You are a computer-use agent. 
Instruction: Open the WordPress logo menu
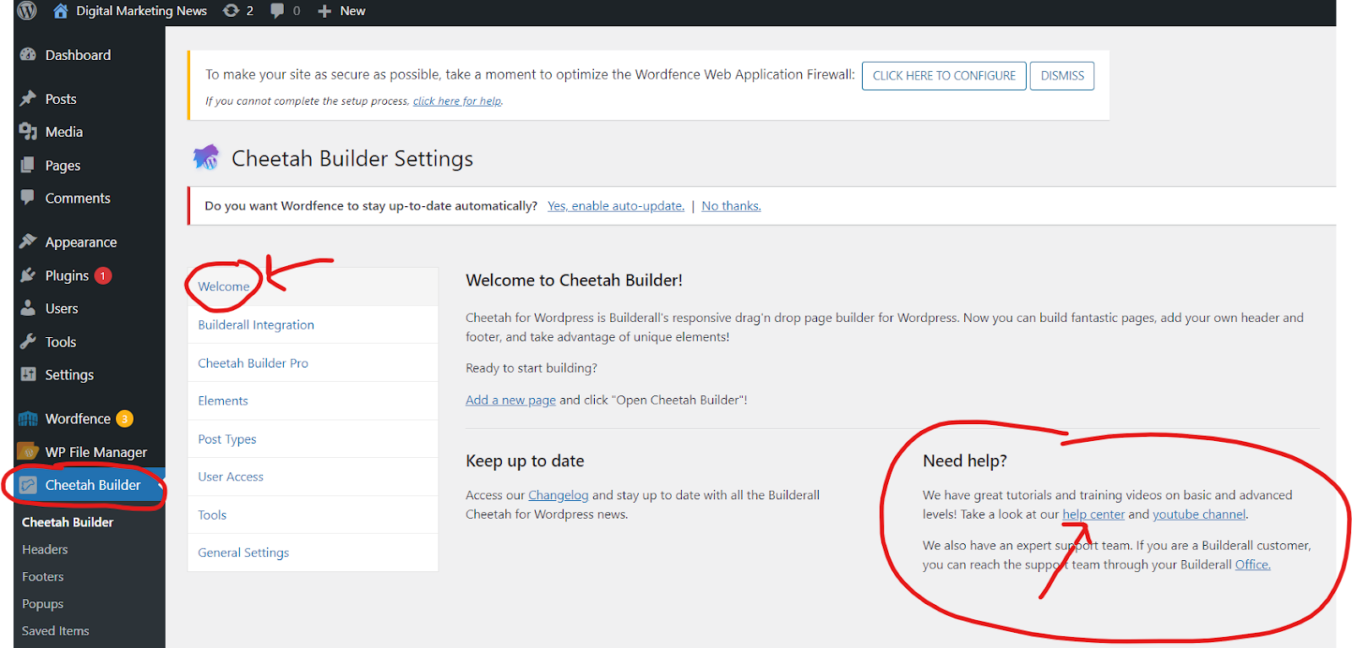click(x=27, y=11)
